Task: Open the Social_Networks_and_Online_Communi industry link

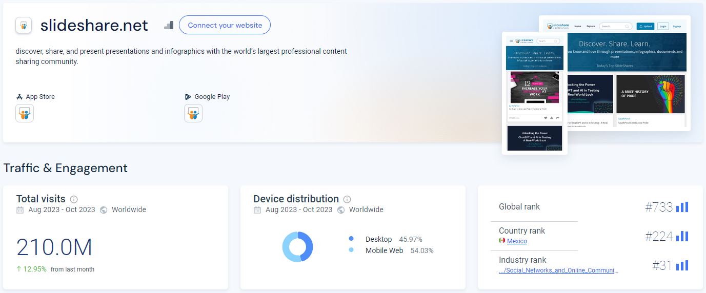Action: click(559, 270)
